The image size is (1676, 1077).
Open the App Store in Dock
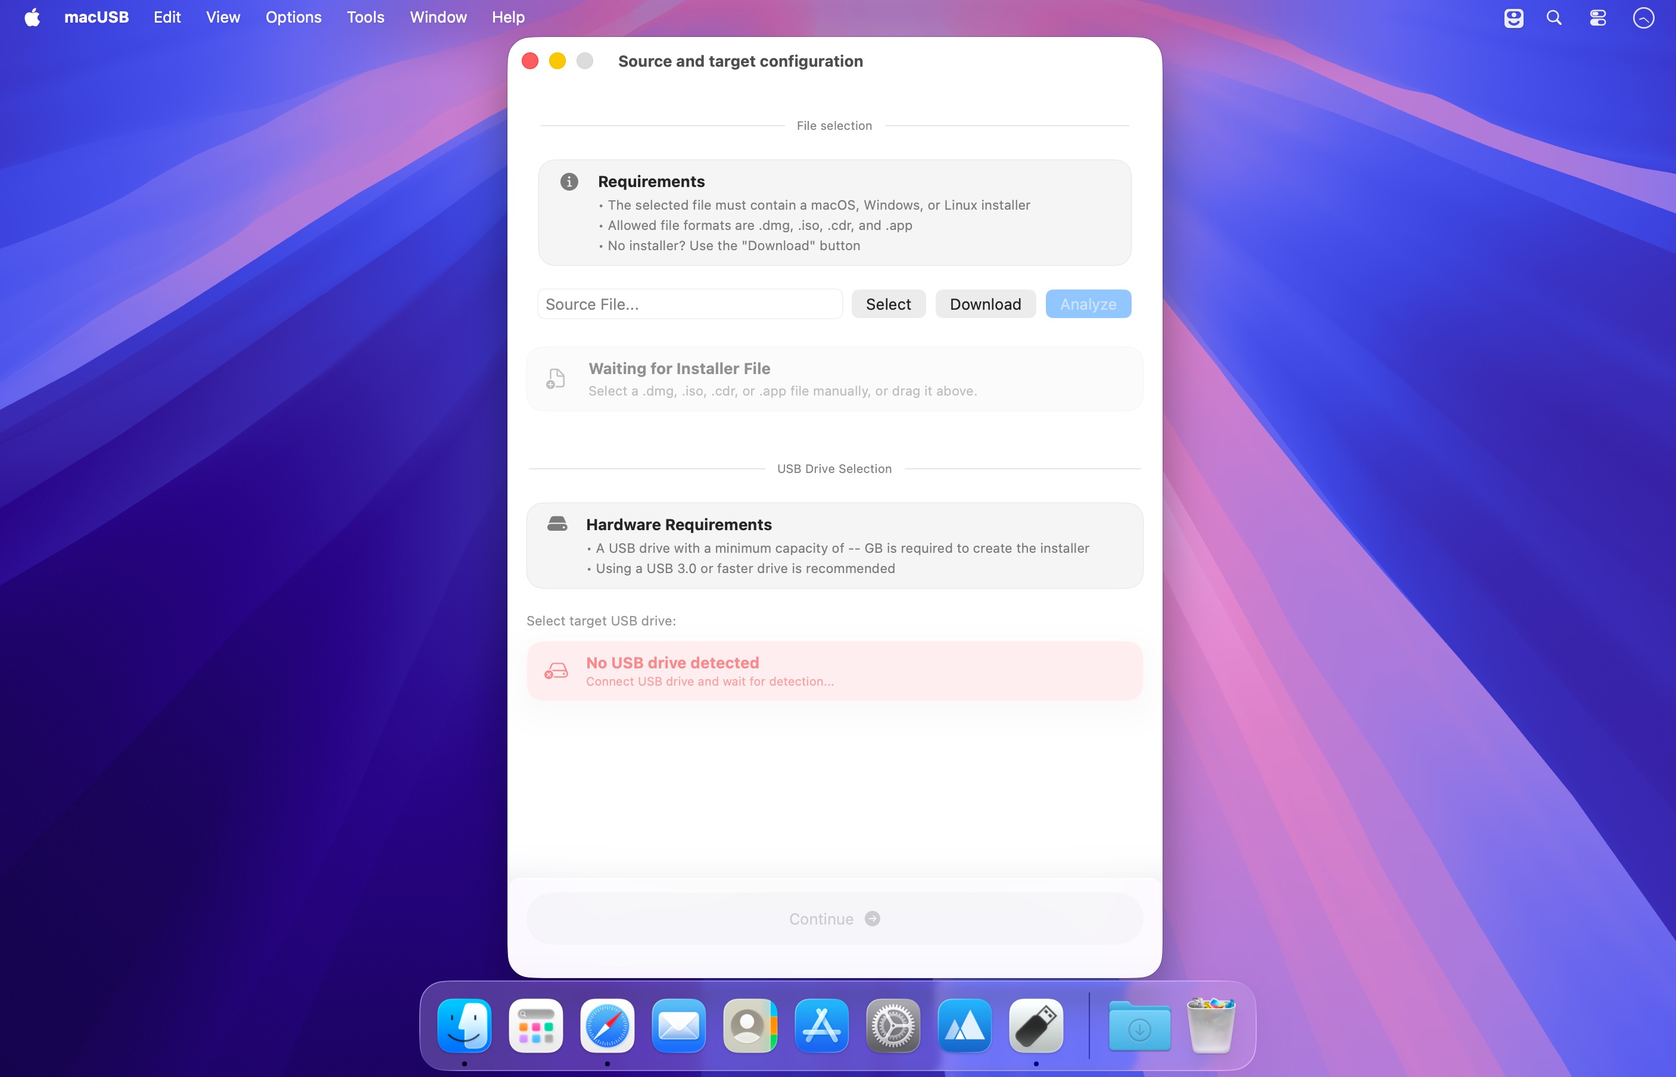tap(821, 1026)
